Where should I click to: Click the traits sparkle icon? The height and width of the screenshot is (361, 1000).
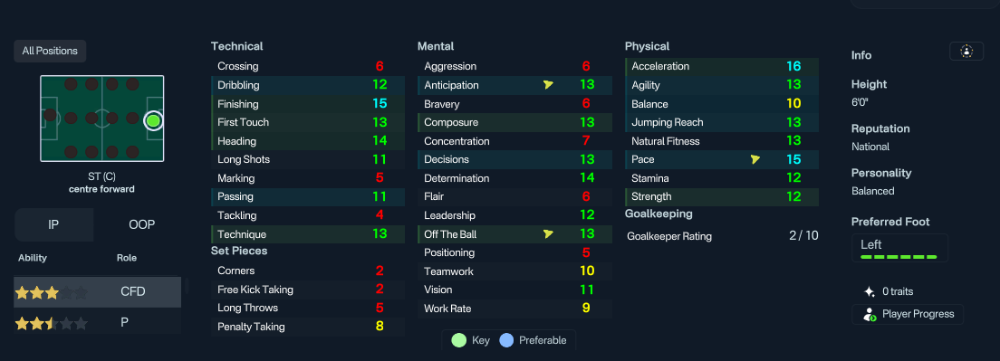(x=869, y=291)
